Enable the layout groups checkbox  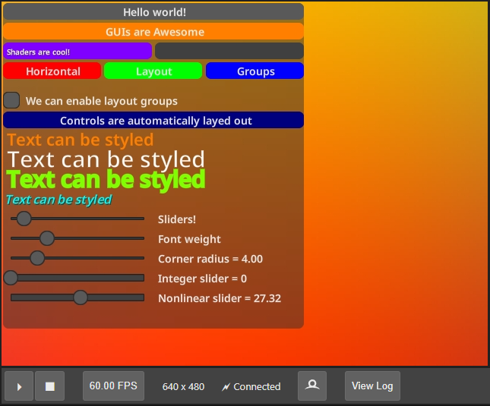(11, 100)
